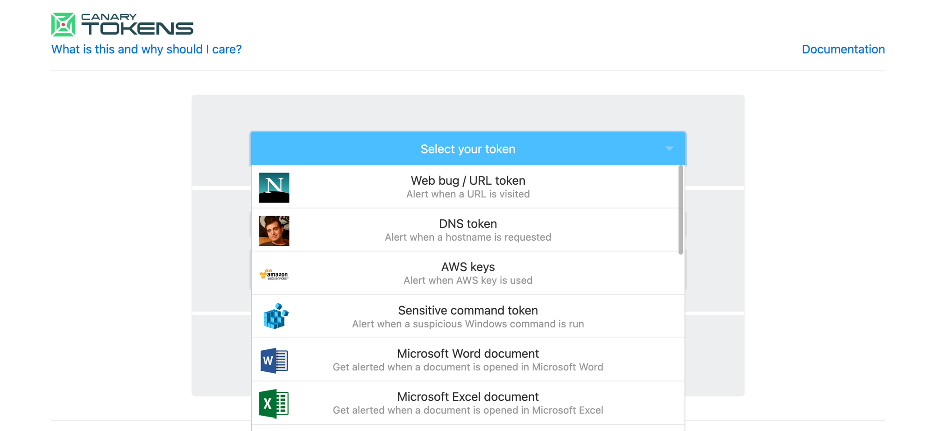Click the portrait photo icon for DNS token

[x=274, y=231]
